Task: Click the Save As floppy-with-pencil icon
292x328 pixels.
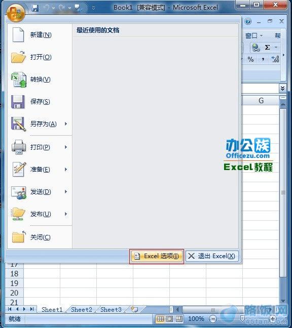Action: pos(18,124)
